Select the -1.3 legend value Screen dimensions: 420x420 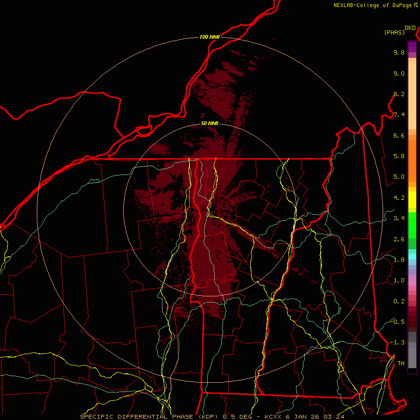397,343
